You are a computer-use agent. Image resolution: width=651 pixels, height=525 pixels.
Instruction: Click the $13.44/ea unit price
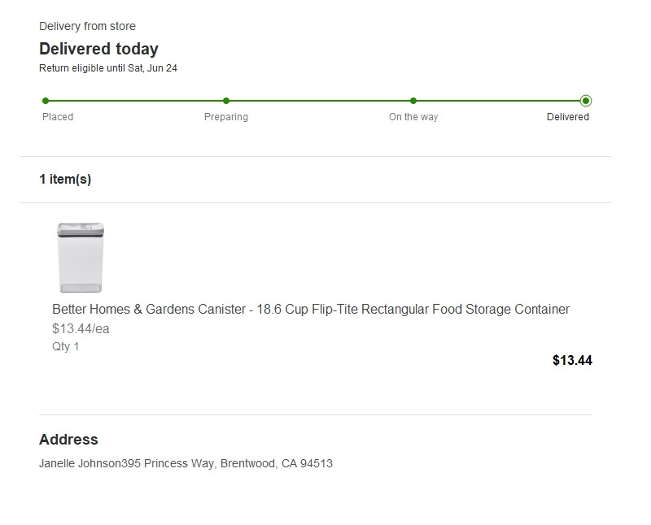[x=81, y=329]
